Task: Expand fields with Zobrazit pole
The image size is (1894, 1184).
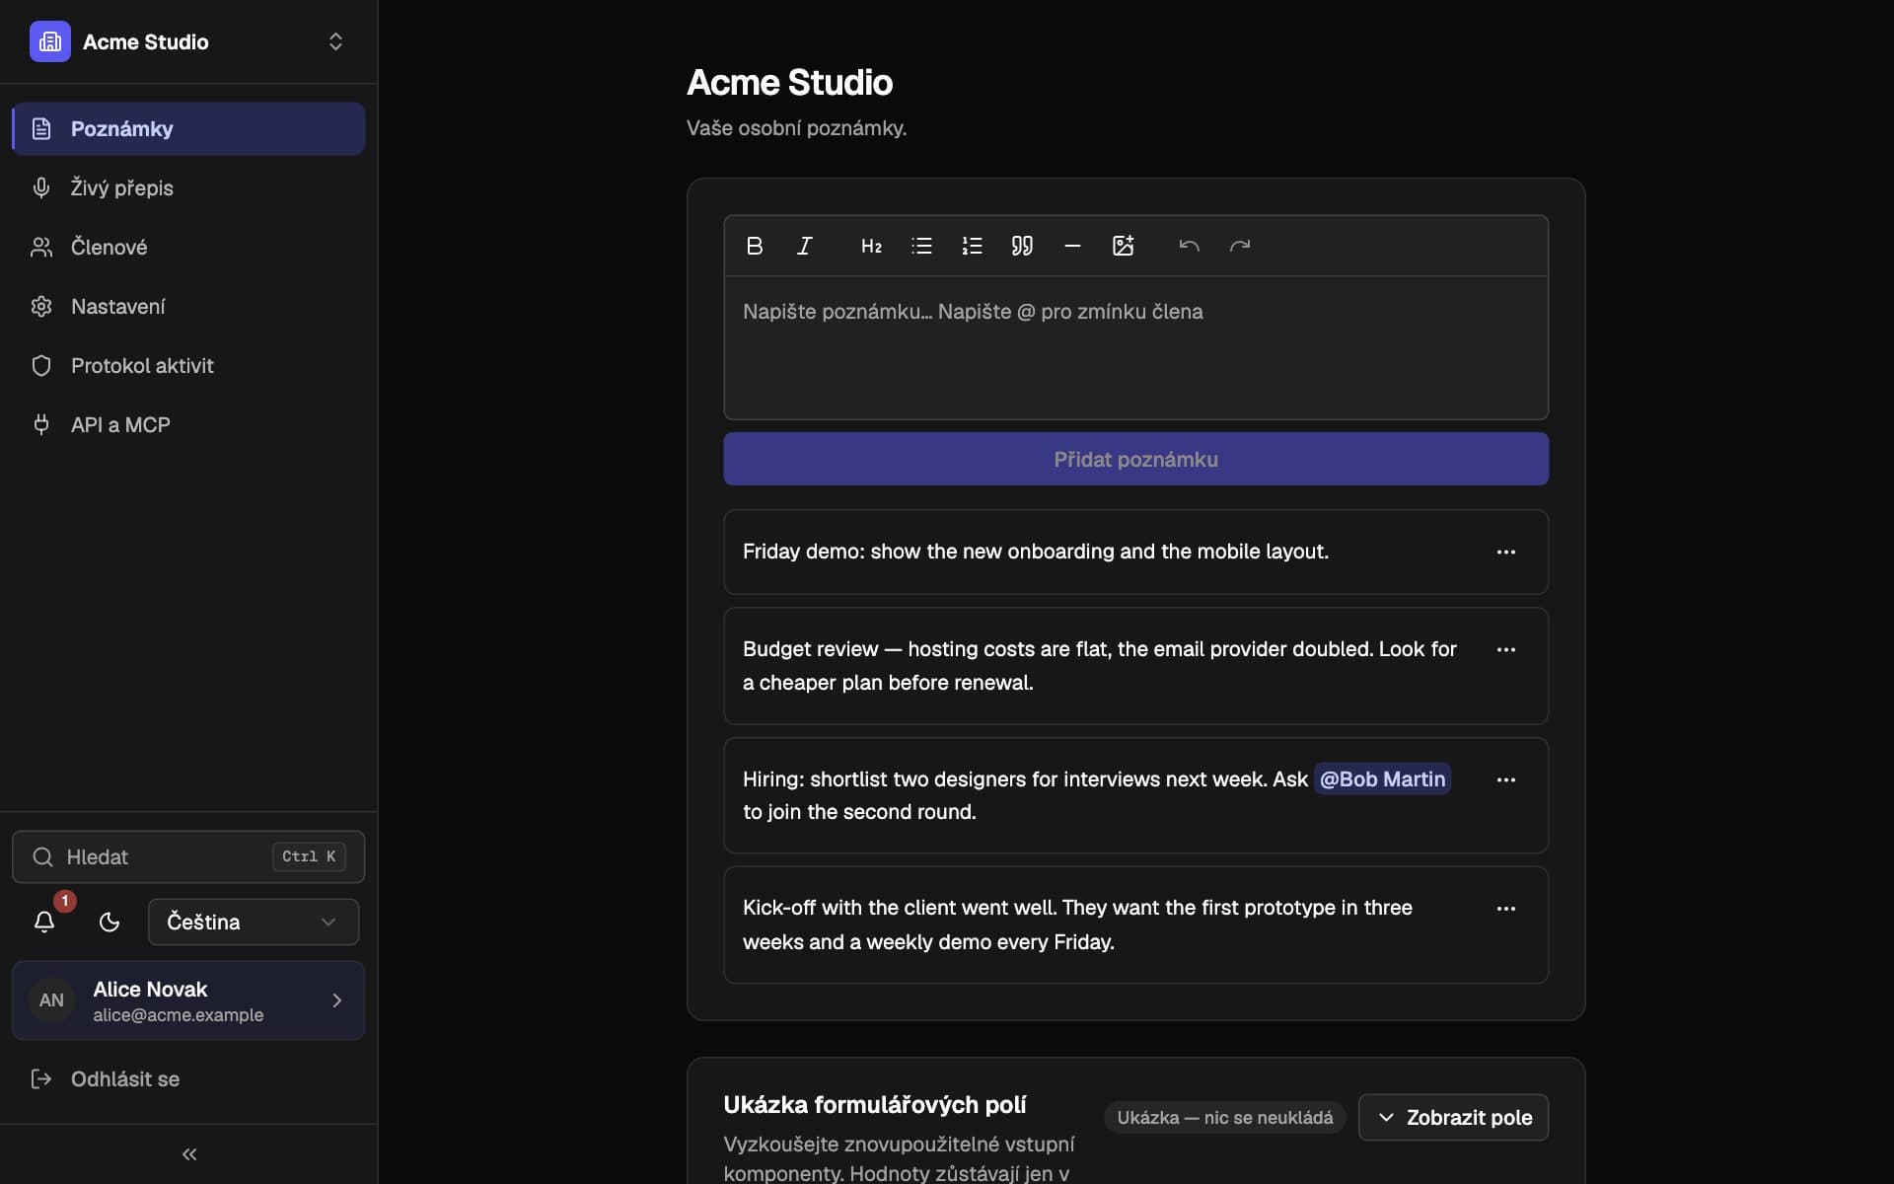Action: point(1453,1117)
